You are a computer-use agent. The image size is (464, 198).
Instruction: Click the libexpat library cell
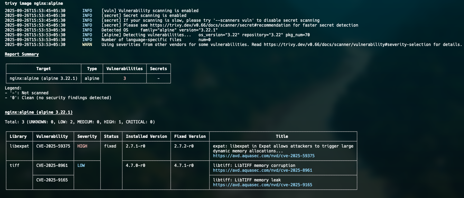point(19,146)
